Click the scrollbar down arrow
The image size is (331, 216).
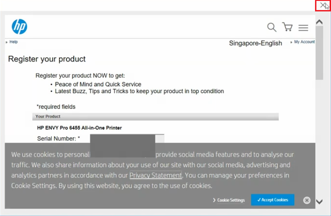point(320,202)
